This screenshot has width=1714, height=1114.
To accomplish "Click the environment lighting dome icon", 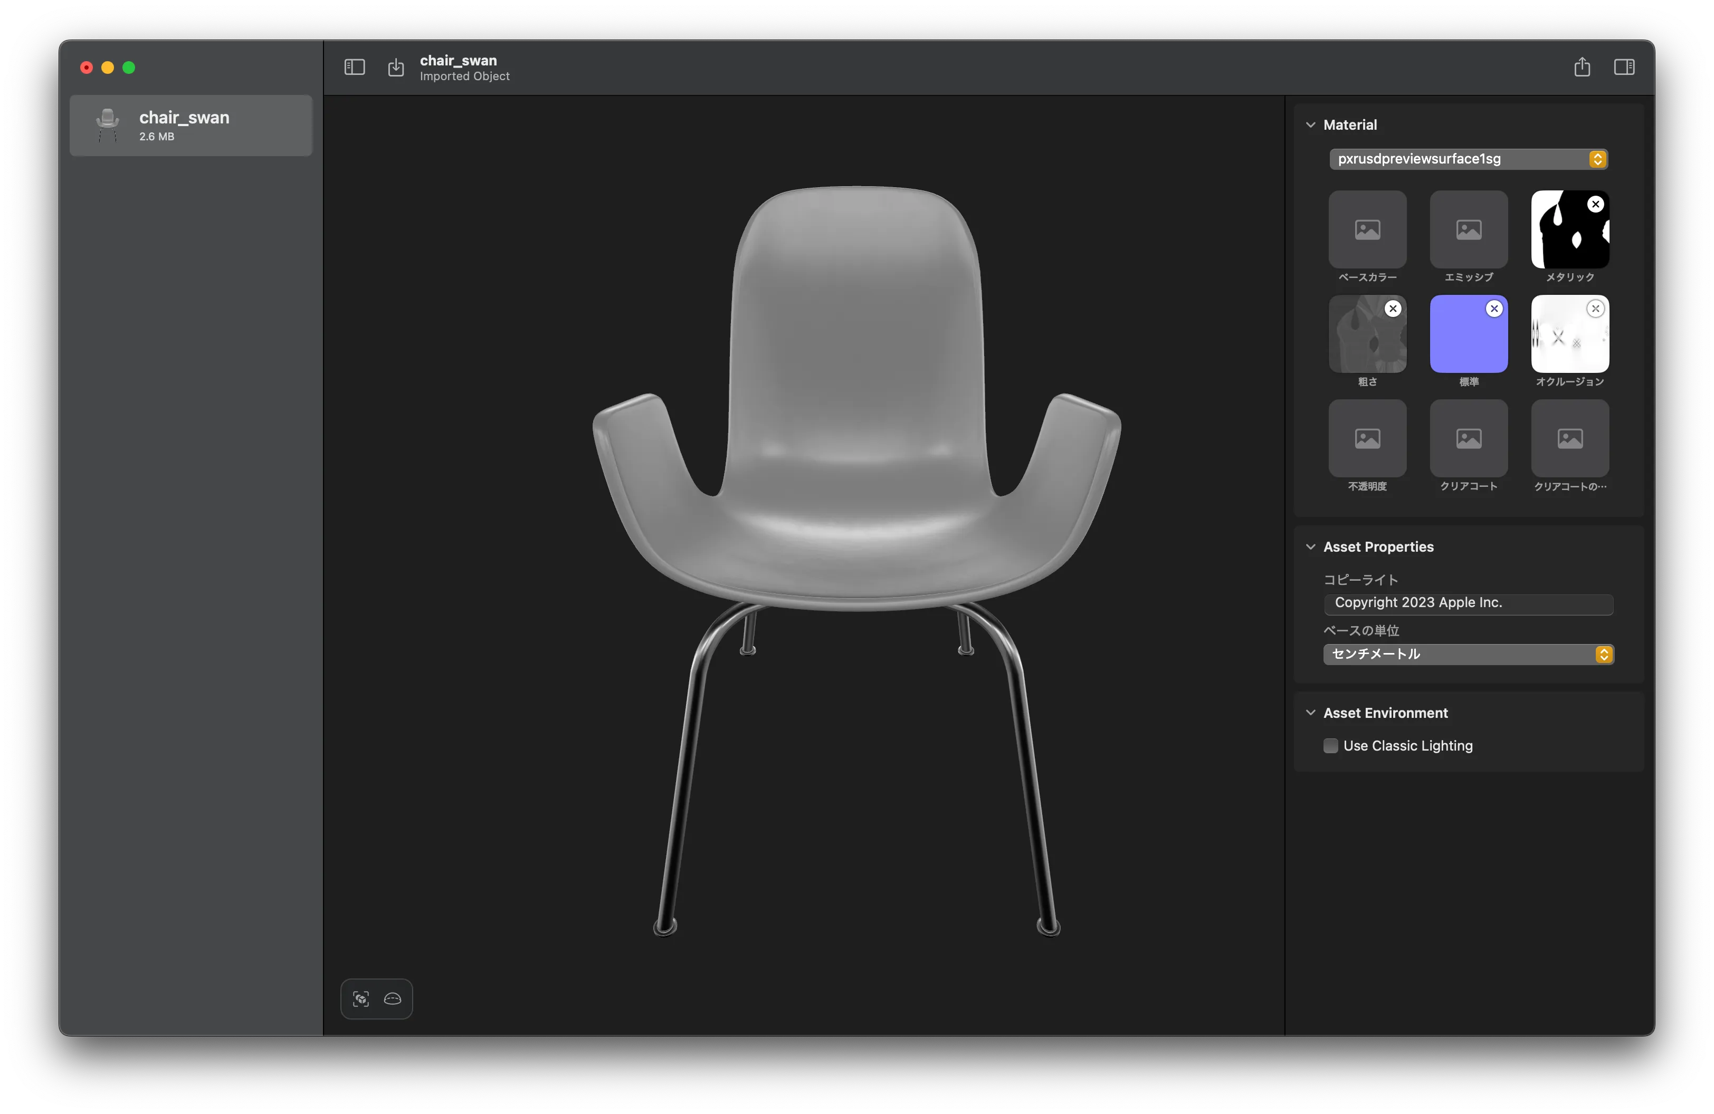I will pyautogui.click(x=393, y=999).
